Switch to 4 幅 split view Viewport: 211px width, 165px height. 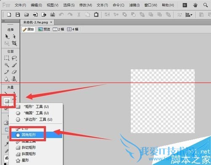(x=73, y=29)
